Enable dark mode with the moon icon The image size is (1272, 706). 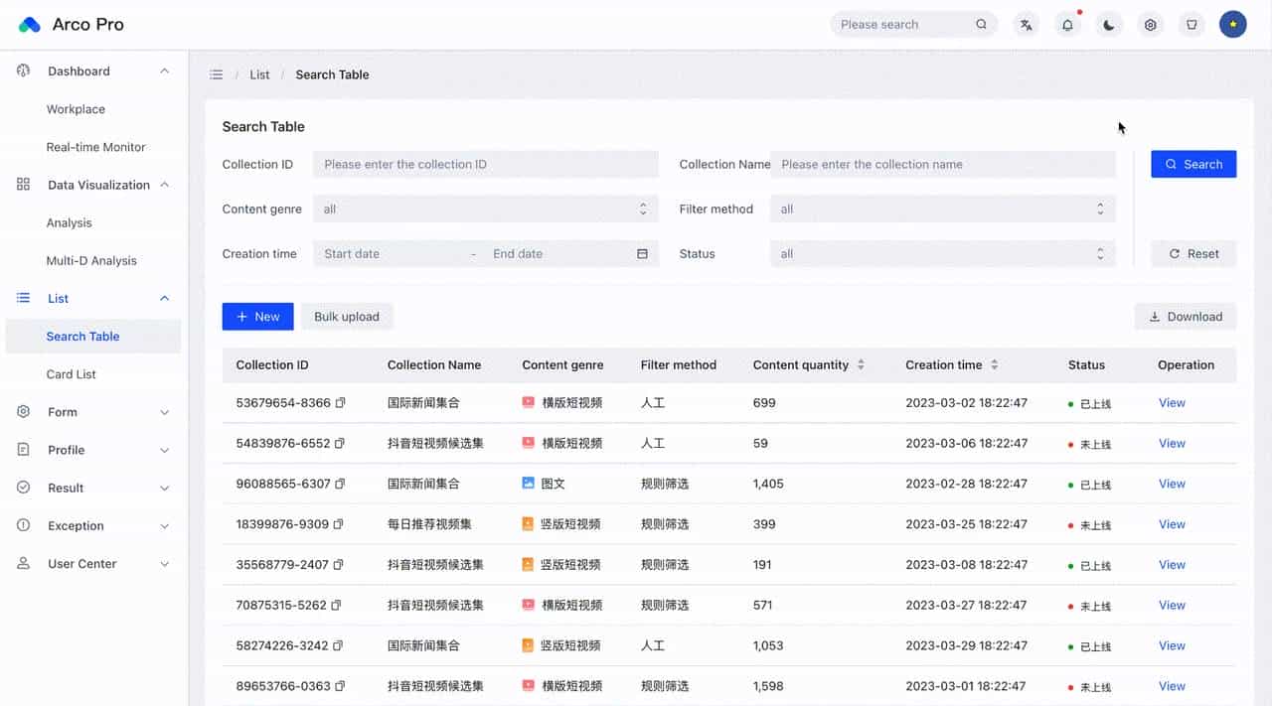click(x=1108, y=24)
